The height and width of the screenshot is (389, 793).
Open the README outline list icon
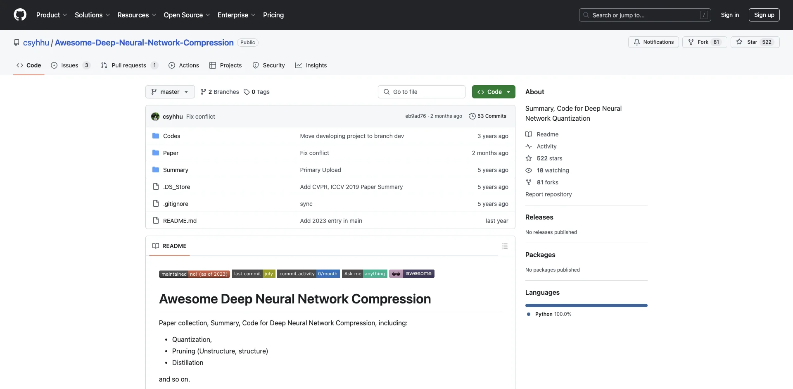tap(505, 246)
